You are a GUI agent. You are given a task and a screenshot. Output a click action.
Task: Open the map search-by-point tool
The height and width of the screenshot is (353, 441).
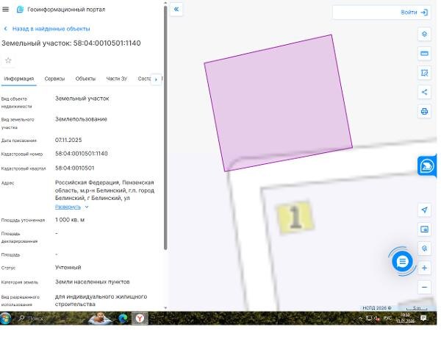coord(424,249)
